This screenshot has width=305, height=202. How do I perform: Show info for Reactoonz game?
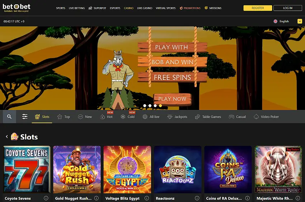point(197,198)
